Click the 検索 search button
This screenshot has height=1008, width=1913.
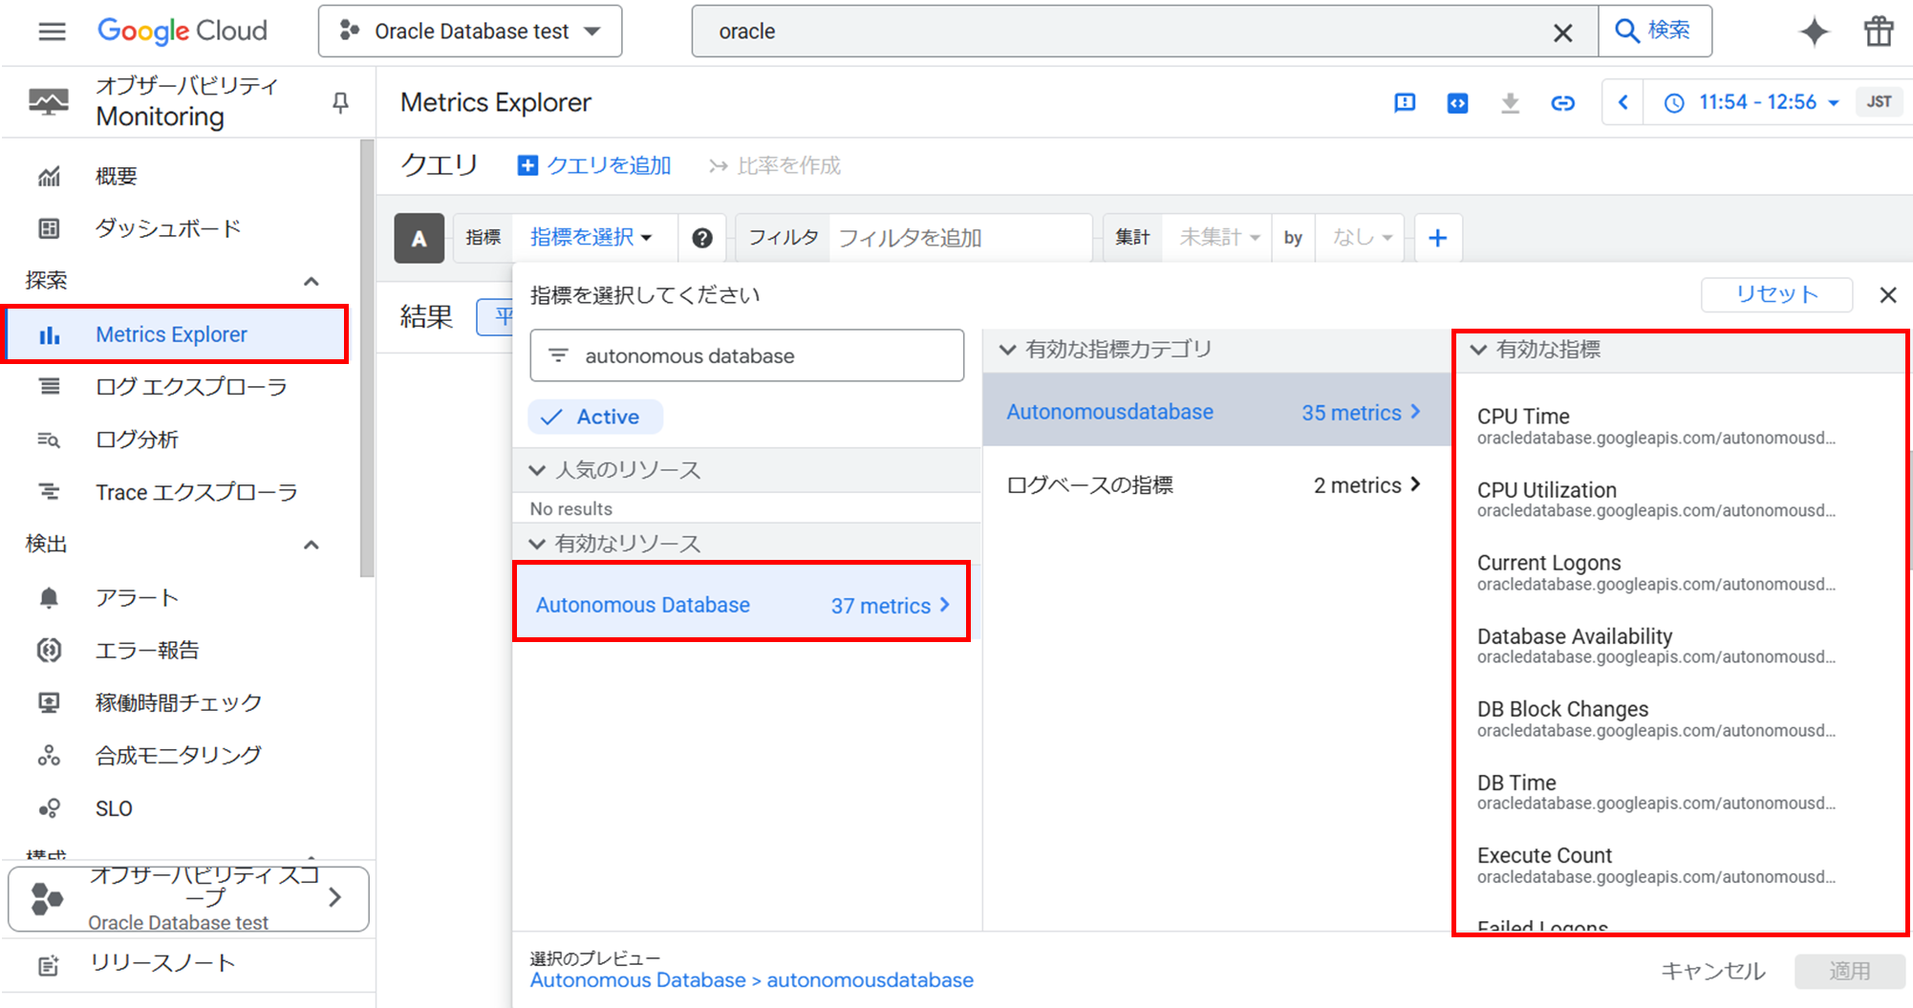click(1655, 32)
